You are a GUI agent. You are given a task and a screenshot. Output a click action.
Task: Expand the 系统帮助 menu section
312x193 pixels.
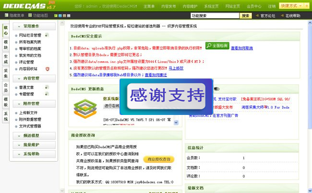[34, 154]
